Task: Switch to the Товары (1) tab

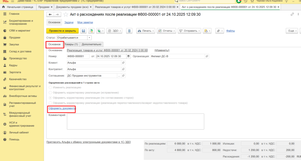Action: pos(71,44)
